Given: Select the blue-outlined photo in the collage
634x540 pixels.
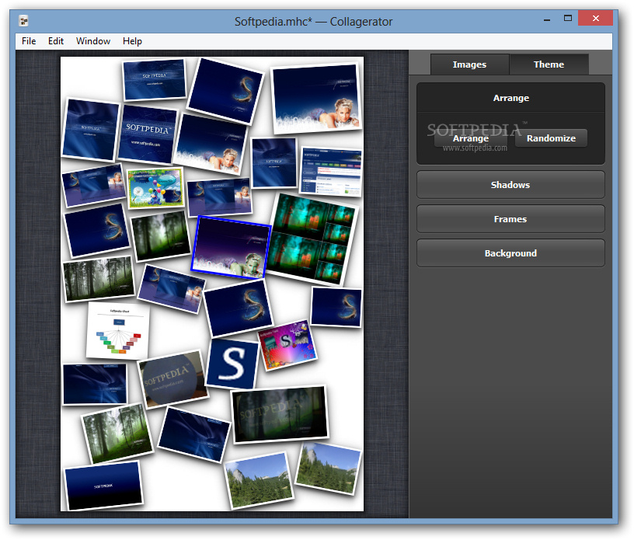Looking at the screenshot, I should click(x=231, y=248).
